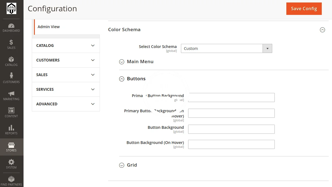The height and width of the screenshot is (187, 332).
Task: Open the Select Color Schema dropdown
Action: coord(226,49)
